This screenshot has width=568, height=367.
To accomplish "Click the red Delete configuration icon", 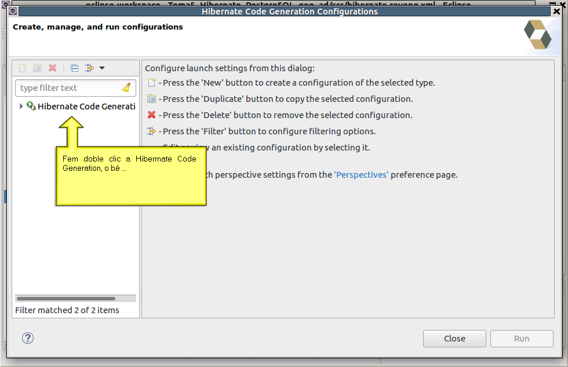I will [53, 68].
